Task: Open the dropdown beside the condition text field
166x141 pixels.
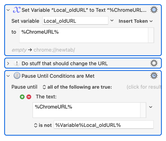Action: point(151,107)
